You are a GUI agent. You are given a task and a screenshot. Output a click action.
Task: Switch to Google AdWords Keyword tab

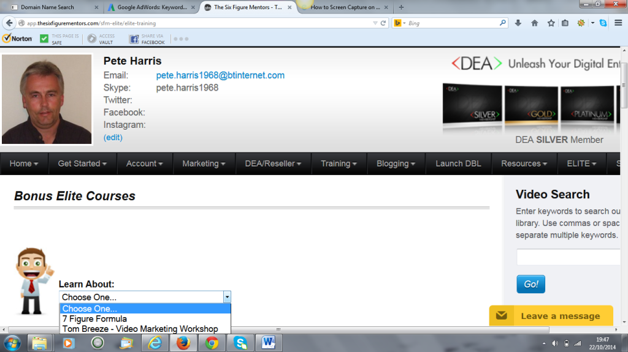pyautogui.click(x=151, y=7)
